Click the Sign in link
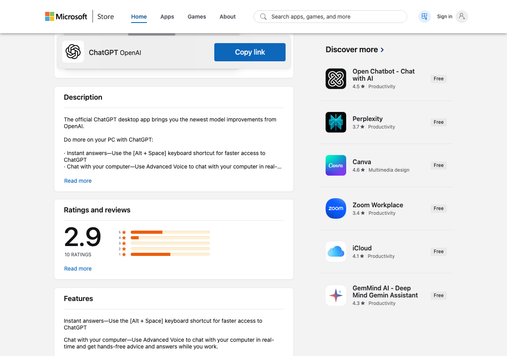The height and width of the screenshot is (356, 507). tap(444, 17)
